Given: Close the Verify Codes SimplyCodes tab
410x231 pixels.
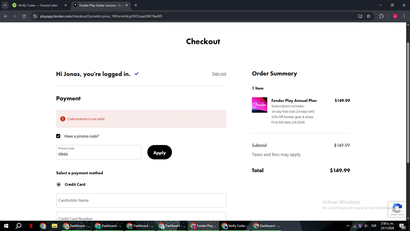Looking at the screenshot, I should coord(66,5).
